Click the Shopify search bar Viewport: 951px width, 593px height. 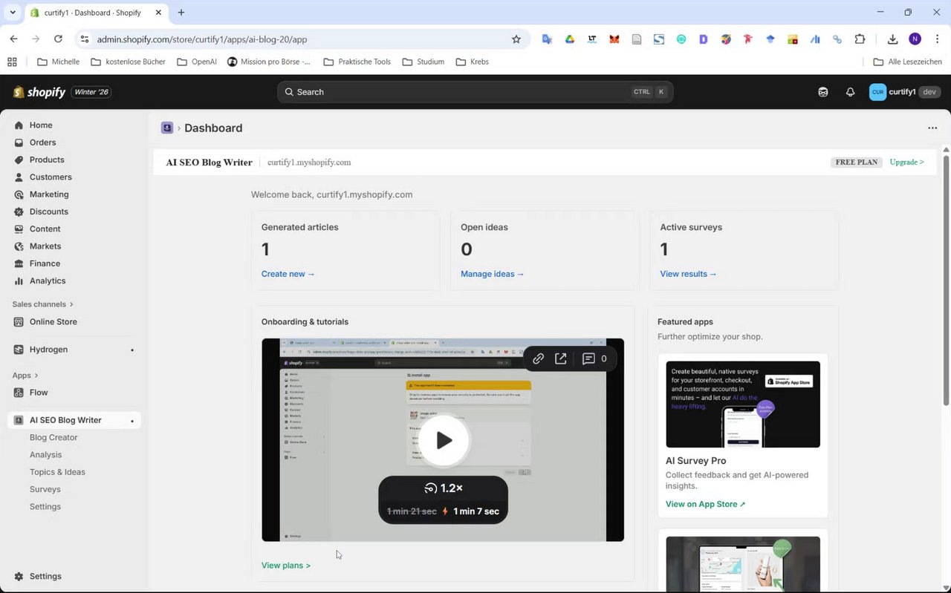click(x=475, y=92)
